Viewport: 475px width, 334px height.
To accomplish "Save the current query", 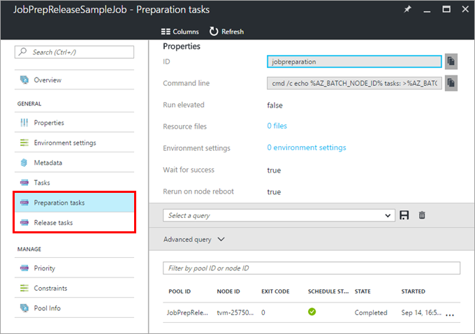I will [404, 215].
